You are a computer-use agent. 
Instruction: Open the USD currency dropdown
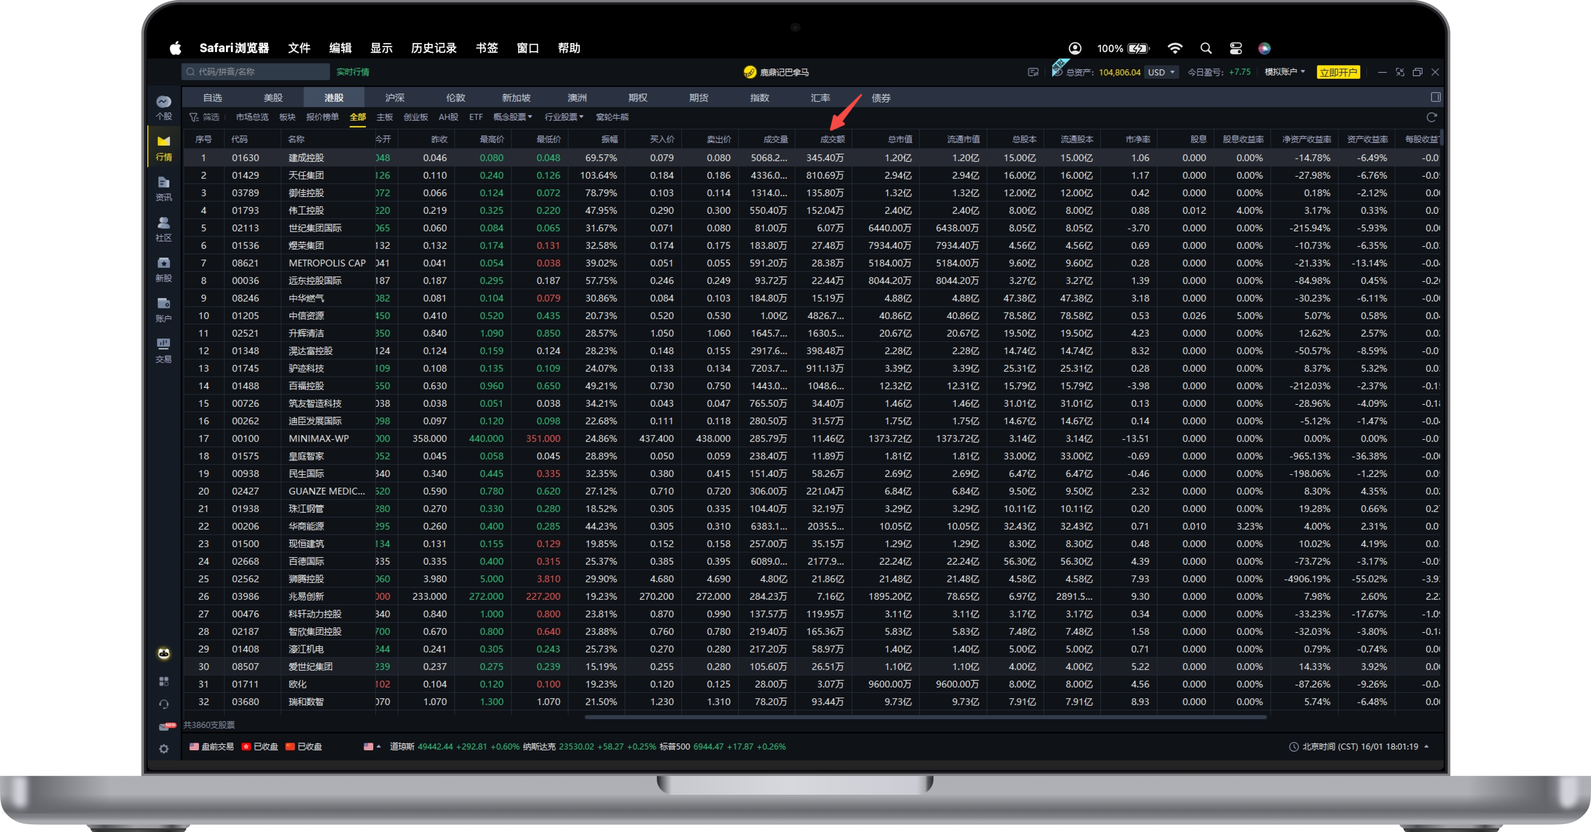point(1161,72)
